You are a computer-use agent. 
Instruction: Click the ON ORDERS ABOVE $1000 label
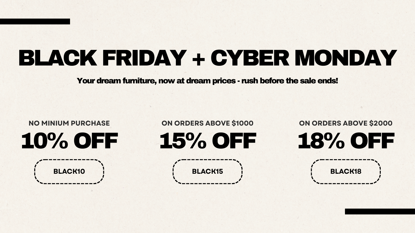(x=208, y=123)
